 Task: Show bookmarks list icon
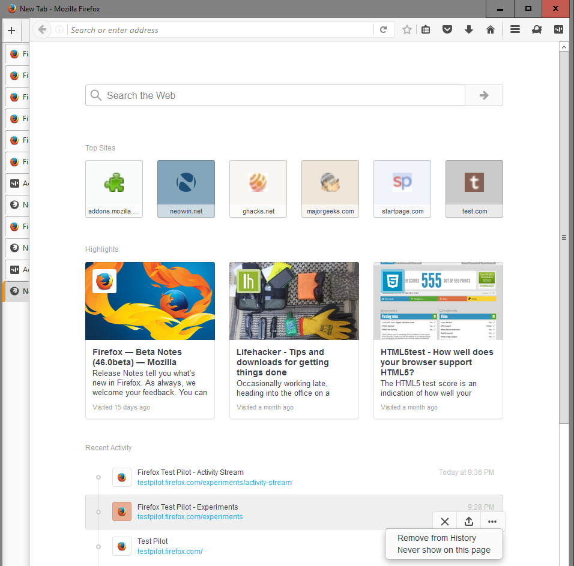(425, 29)
